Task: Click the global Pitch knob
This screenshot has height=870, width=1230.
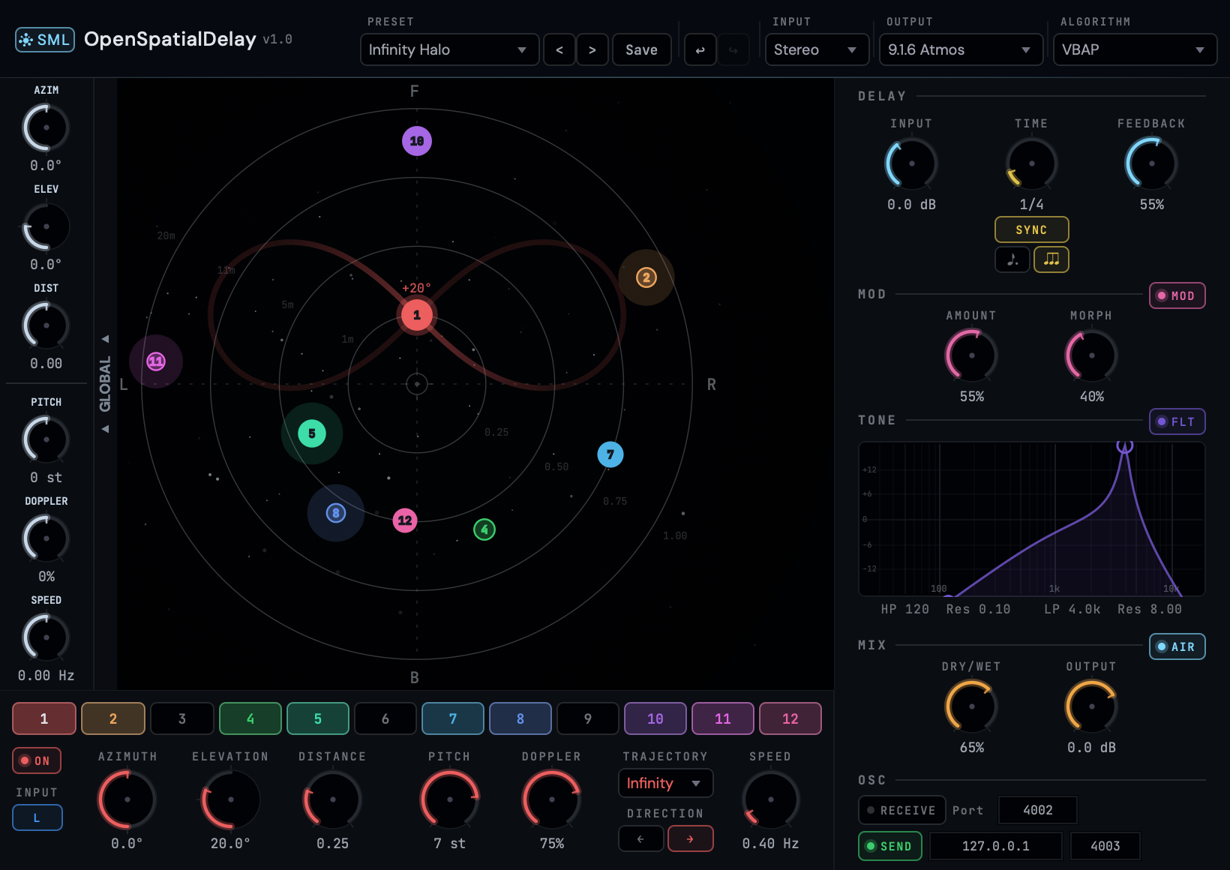Action: pos(46,439)
